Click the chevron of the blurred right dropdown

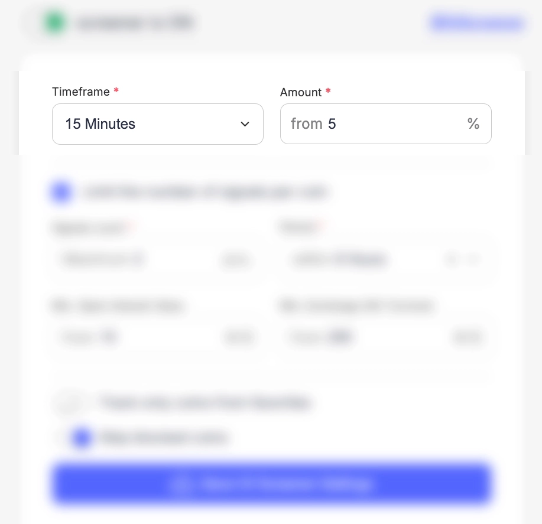(x=473, y=259)
